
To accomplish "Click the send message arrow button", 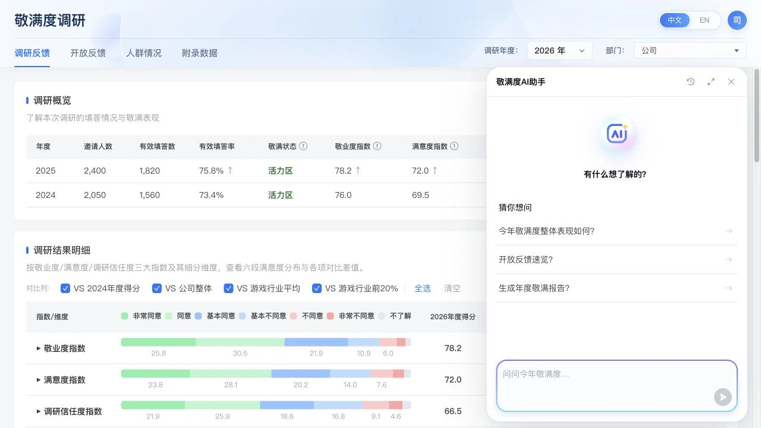I will tap(722, 397).
